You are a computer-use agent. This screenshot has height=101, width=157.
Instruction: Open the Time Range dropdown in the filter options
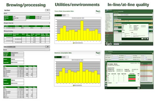pos(143,56)
